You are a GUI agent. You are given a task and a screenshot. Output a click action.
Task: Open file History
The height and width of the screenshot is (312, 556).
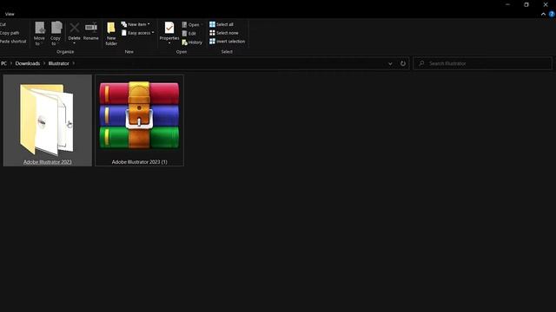192,42
